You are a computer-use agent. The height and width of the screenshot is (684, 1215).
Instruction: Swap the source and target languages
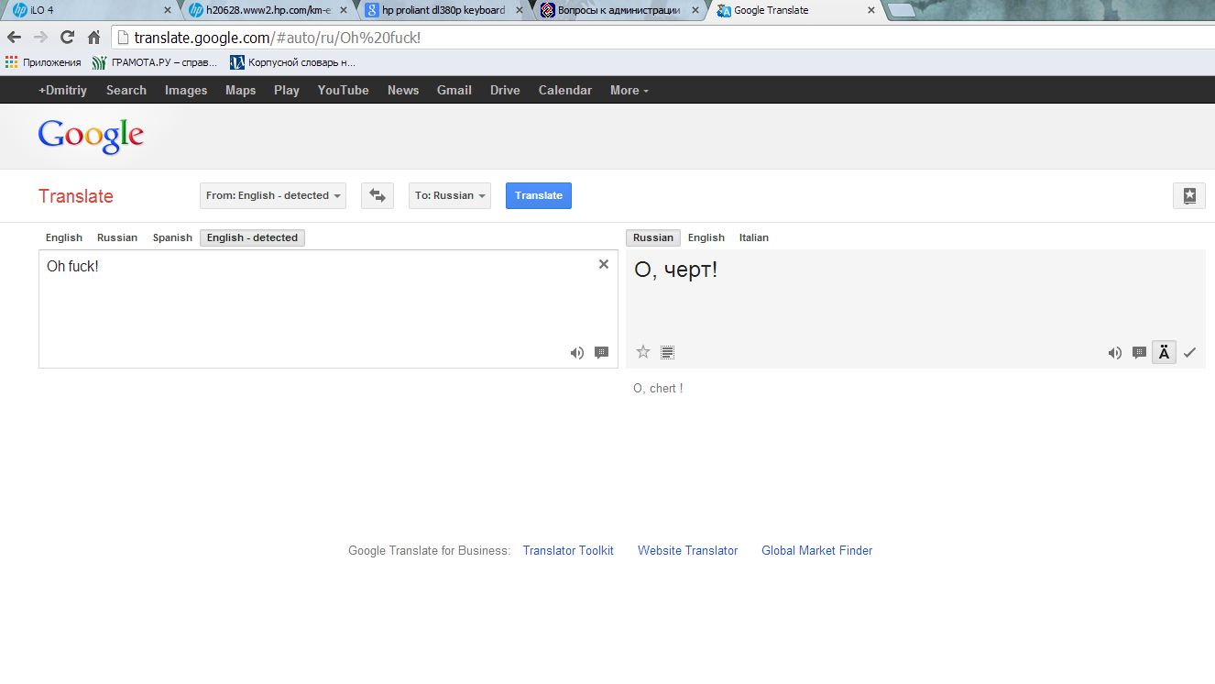coord(378,195)
